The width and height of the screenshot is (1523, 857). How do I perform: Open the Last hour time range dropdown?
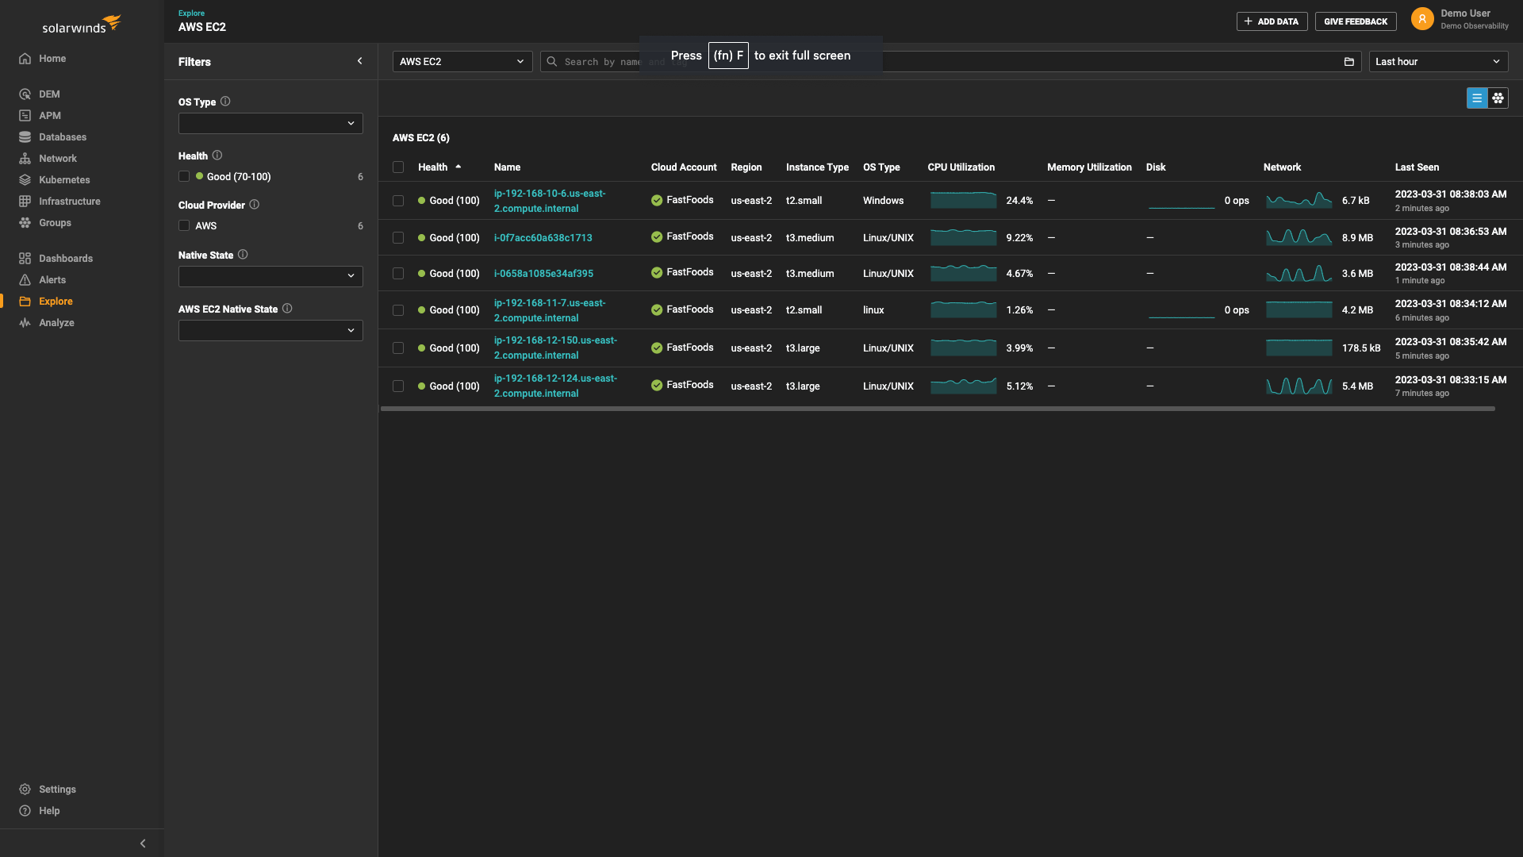coord(1437,61)
